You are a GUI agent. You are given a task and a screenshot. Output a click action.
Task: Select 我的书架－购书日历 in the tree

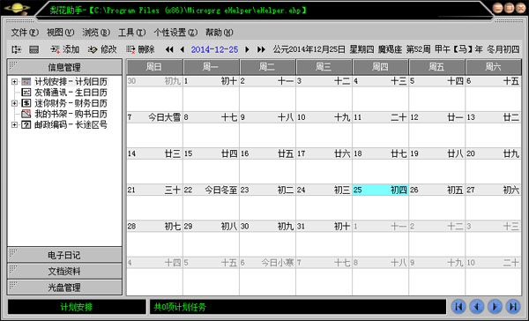(71, 114)
